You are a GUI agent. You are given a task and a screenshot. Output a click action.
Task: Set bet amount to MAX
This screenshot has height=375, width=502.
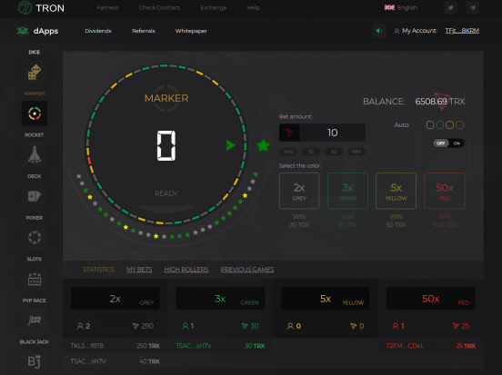[x=356, y=152]
